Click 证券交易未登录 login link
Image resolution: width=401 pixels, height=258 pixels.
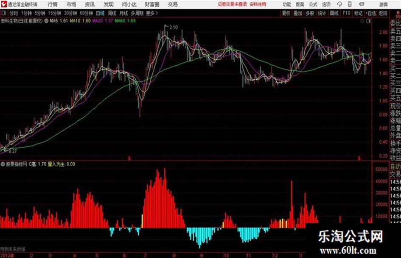232,4
